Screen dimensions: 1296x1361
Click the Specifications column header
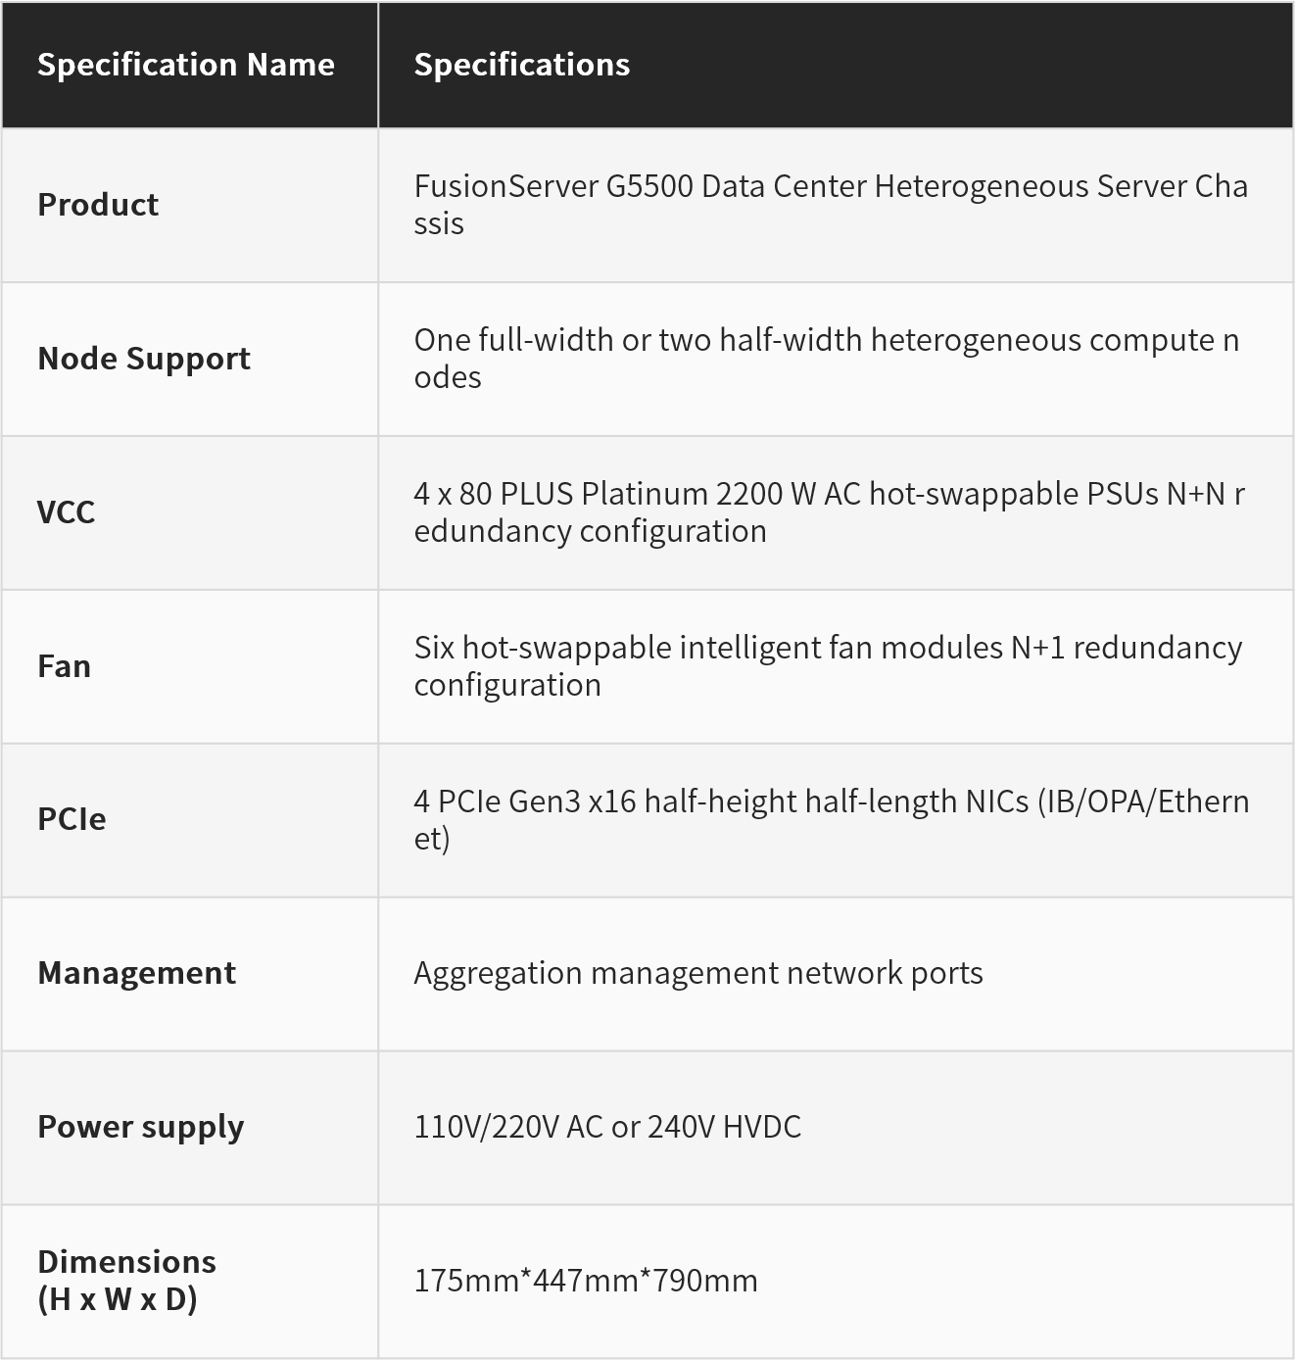point(522,65)
